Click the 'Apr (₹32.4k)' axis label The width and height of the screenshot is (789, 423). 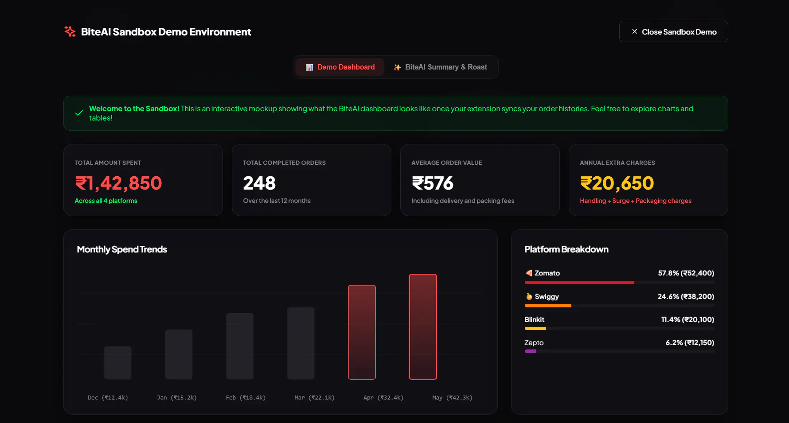pyautogui.click(x=383, y=397)
